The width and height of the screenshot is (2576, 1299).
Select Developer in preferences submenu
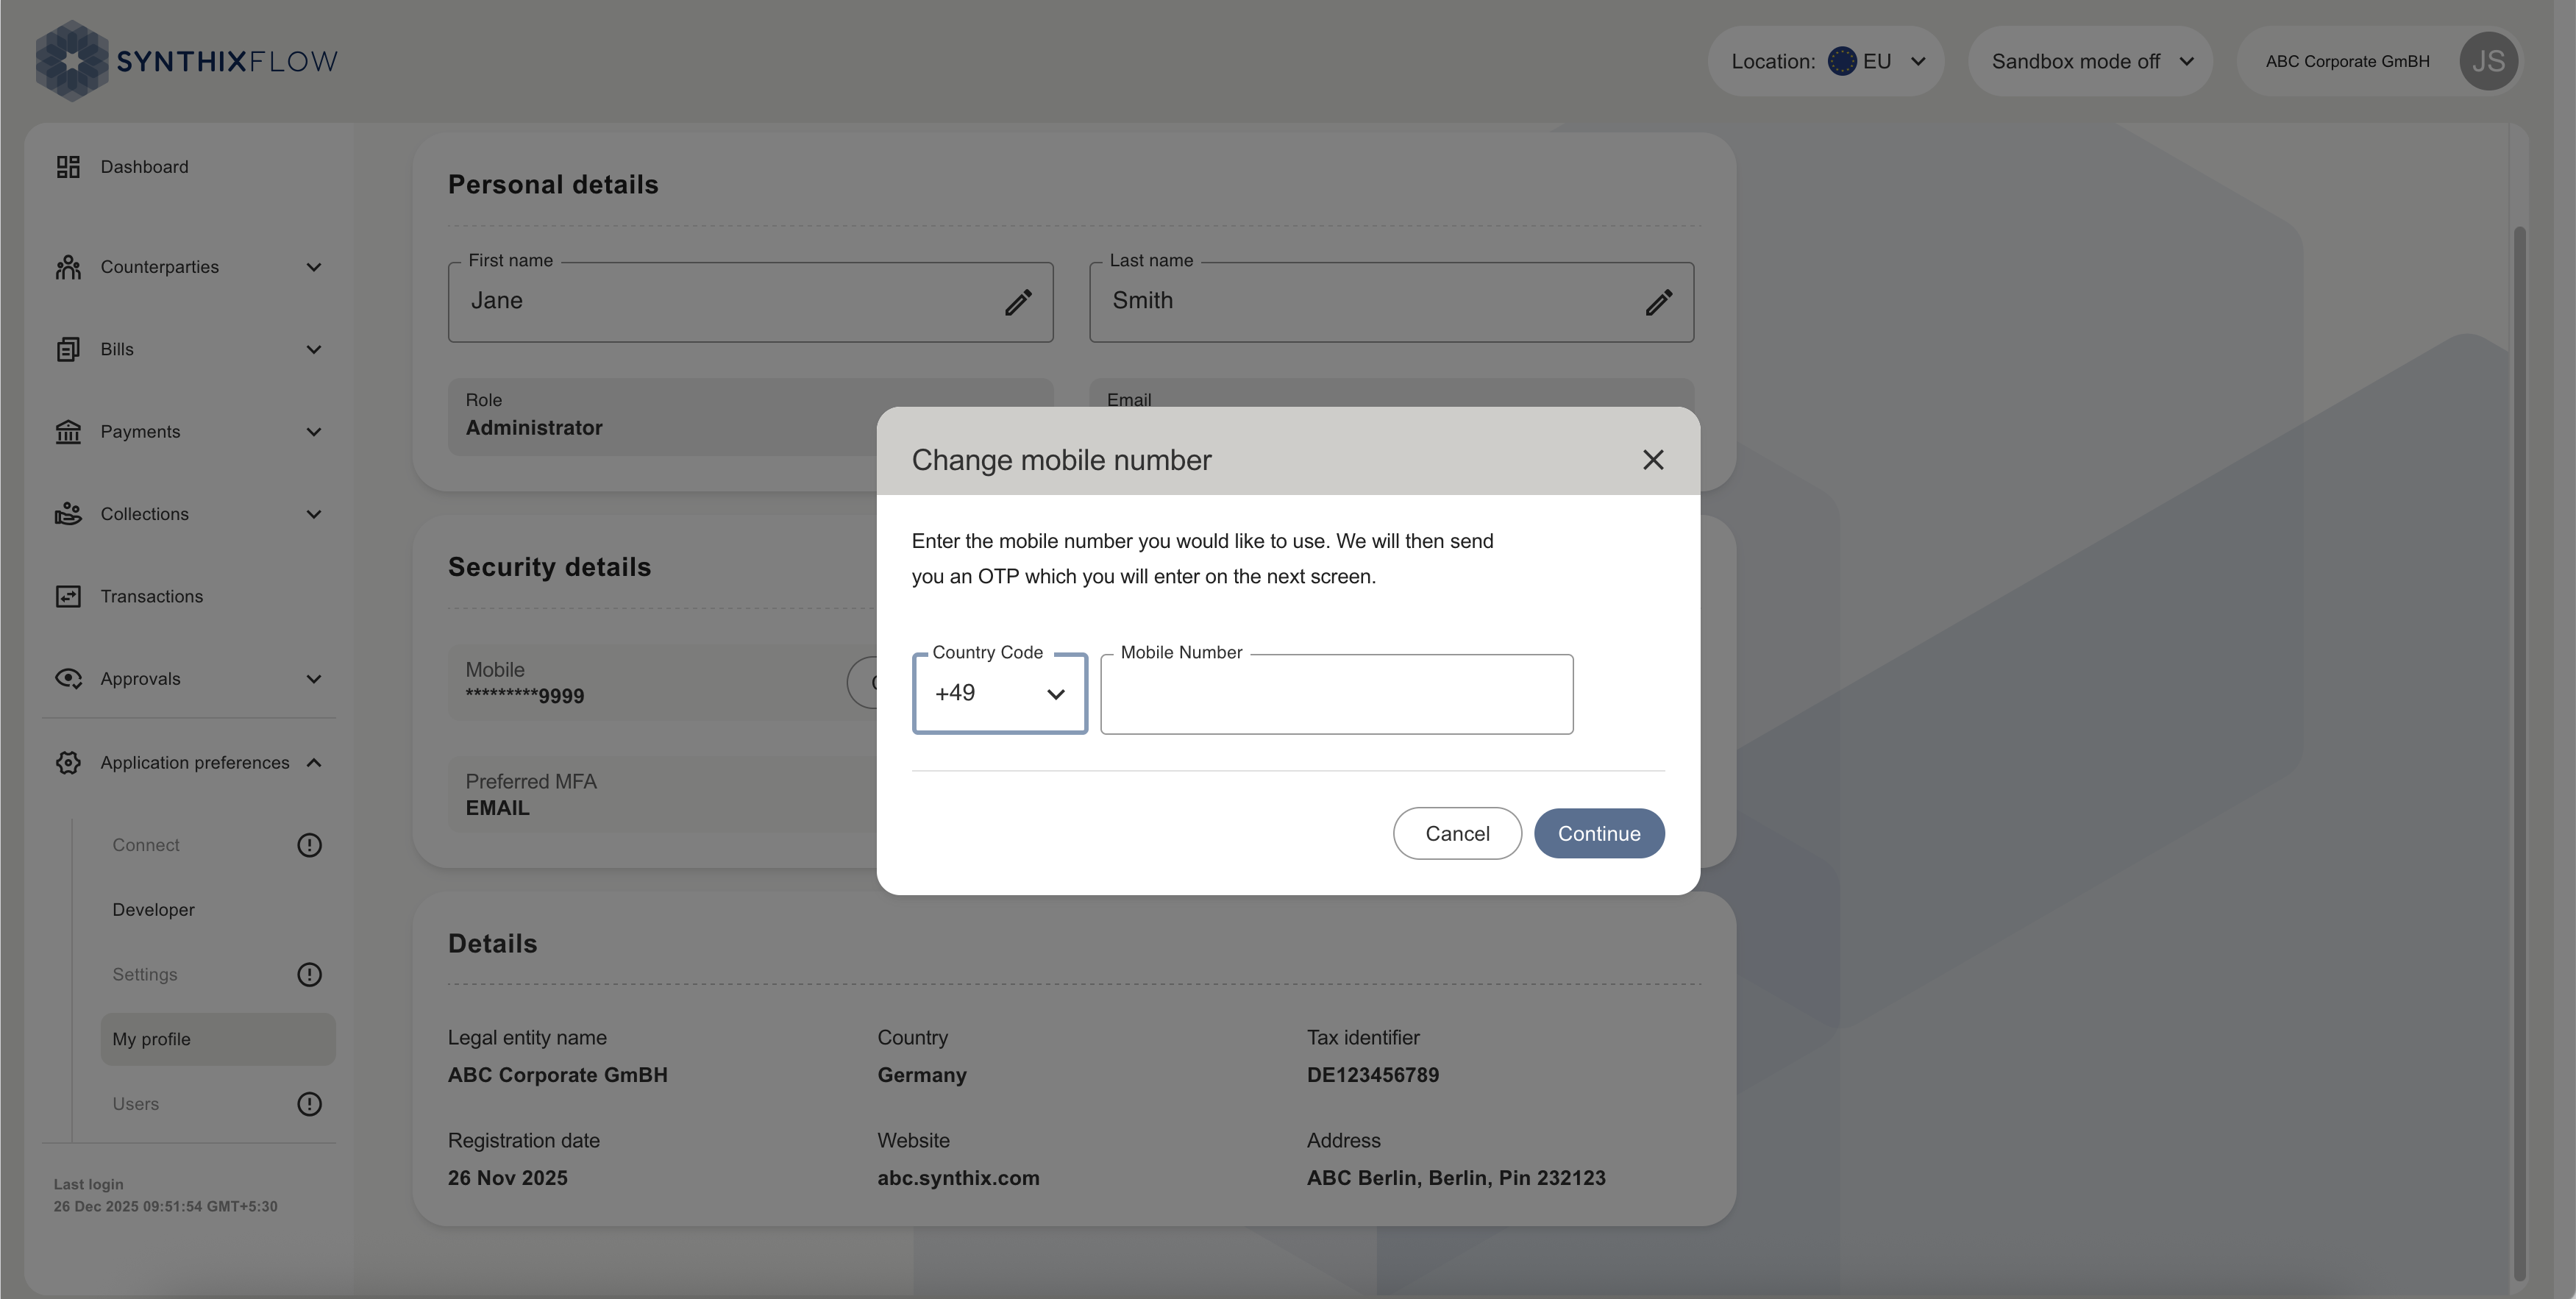pos(153,910)
